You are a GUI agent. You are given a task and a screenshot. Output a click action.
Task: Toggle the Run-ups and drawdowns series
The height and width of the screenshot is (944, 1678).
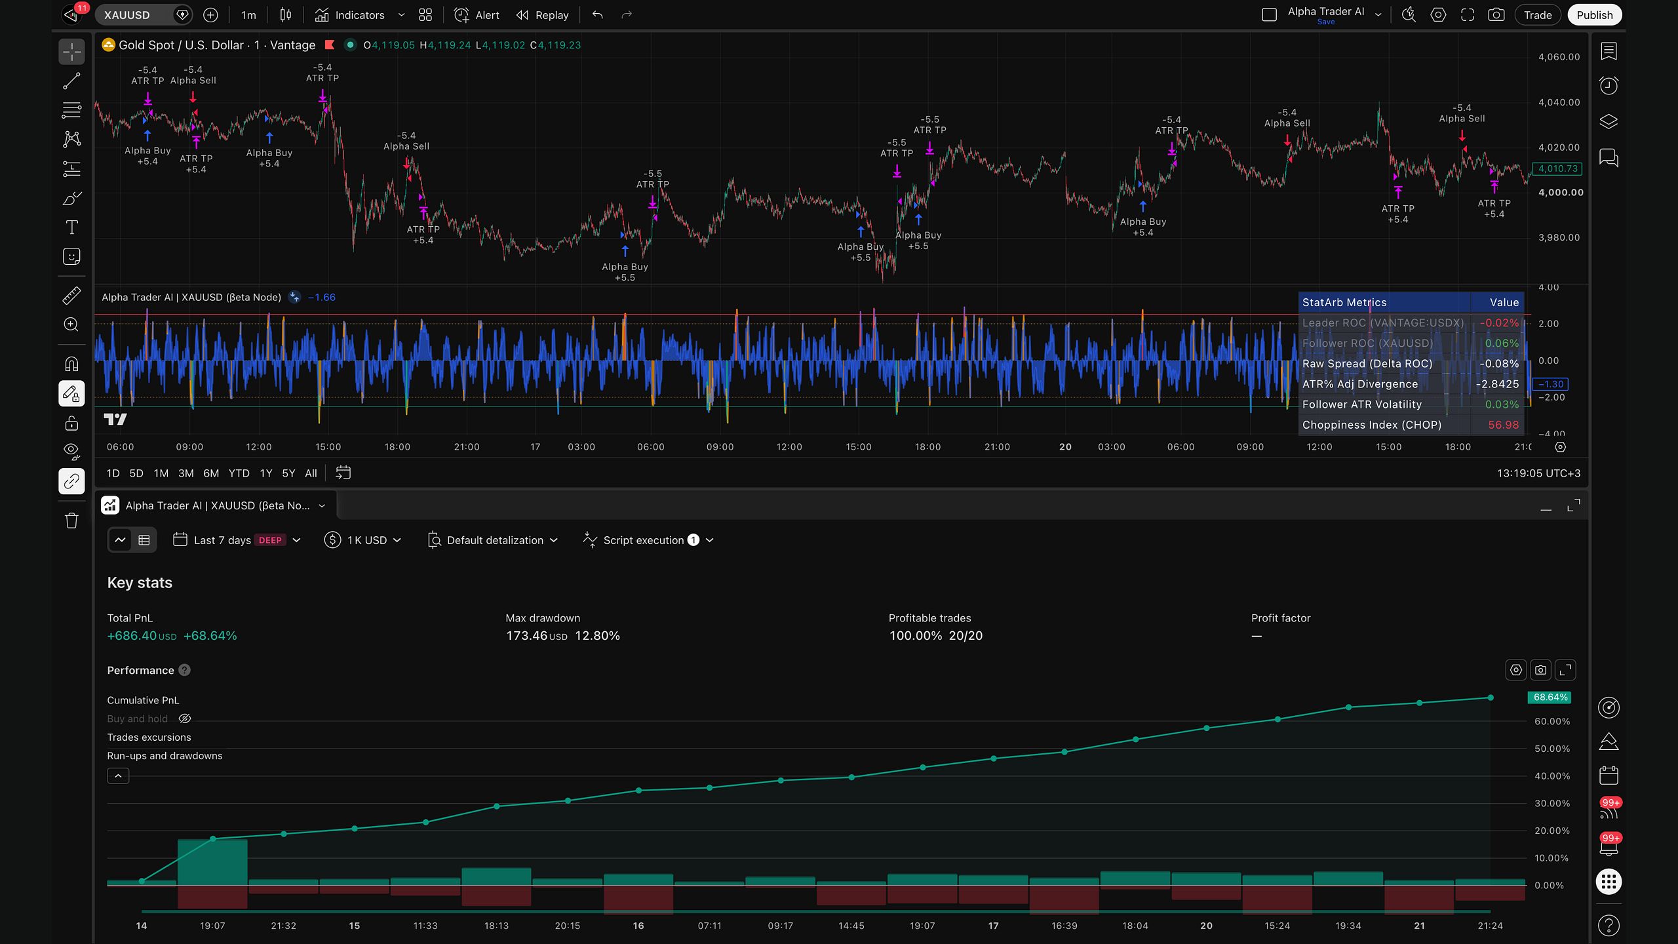[165, 755]
